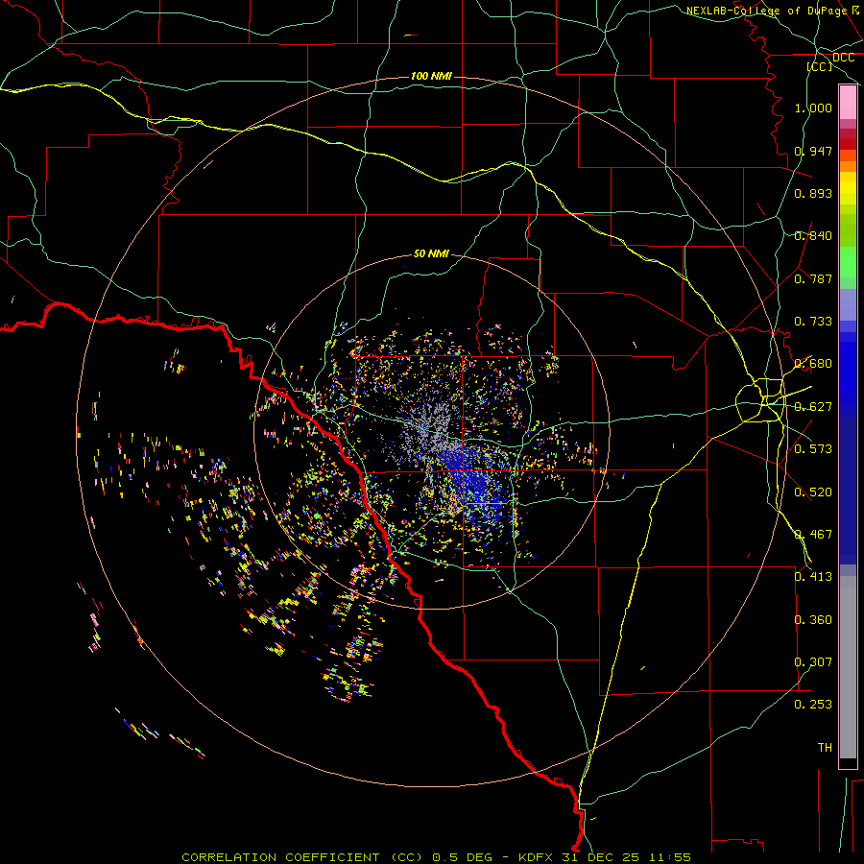Screen dimensions: 864x864
Task: Click the 0.467 legend value
Action: click(813, 535)
